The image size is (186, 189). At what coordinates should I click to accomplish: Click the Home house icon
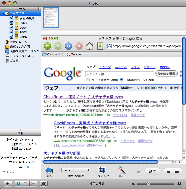(89, 46)
